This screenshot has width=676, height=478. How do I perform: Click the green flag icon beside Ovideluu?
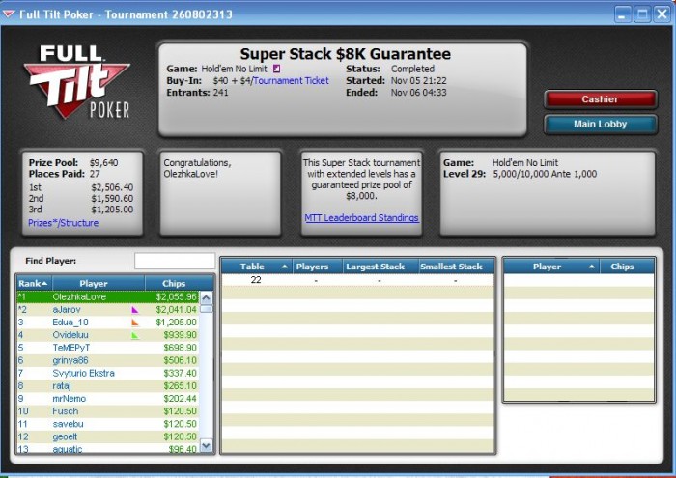[x=135, y=335]
